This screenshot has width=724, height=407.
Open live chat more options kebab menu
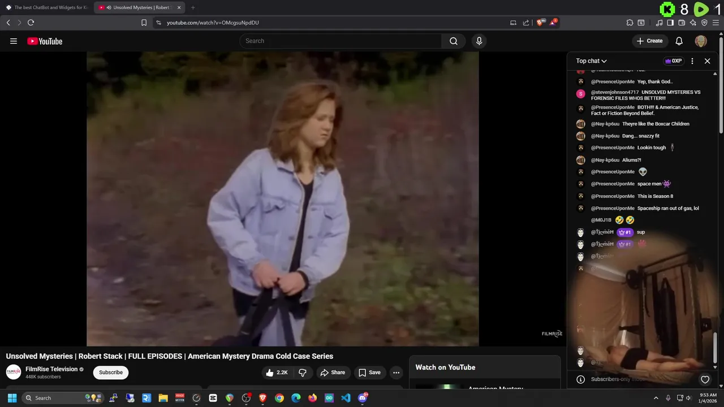pos(692,61)
